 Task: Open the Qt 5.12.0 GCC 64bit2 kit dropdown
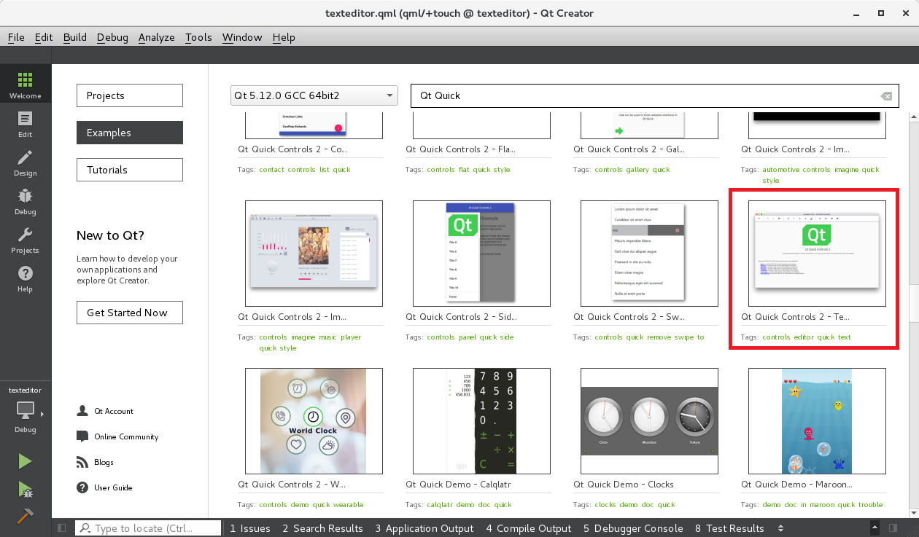(x=314, y=95)
